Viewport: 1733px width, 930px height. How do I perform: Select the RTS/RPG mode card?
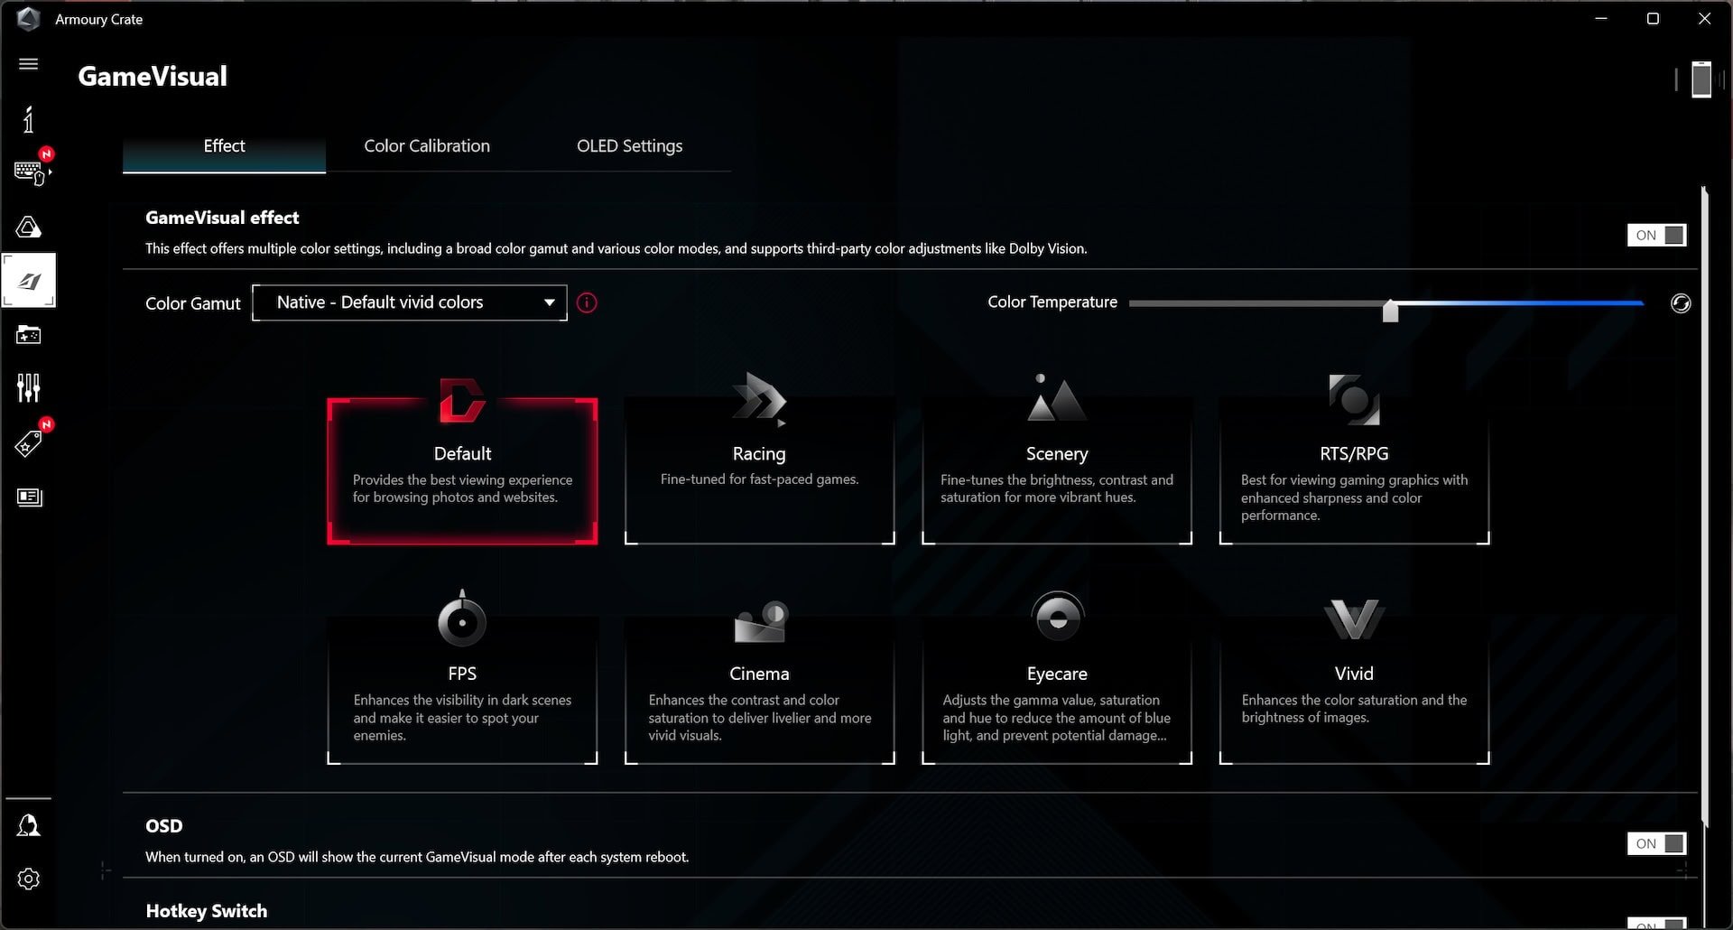pyautogui.click(x=1354, y=471)
